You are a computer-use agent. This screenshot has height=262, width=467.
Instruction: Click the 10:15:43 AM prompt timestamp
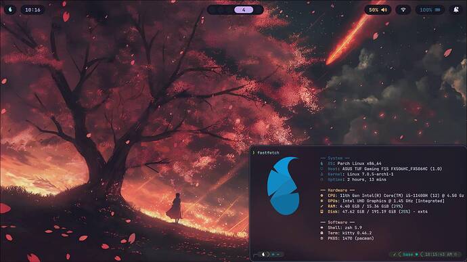pos(439,255)
